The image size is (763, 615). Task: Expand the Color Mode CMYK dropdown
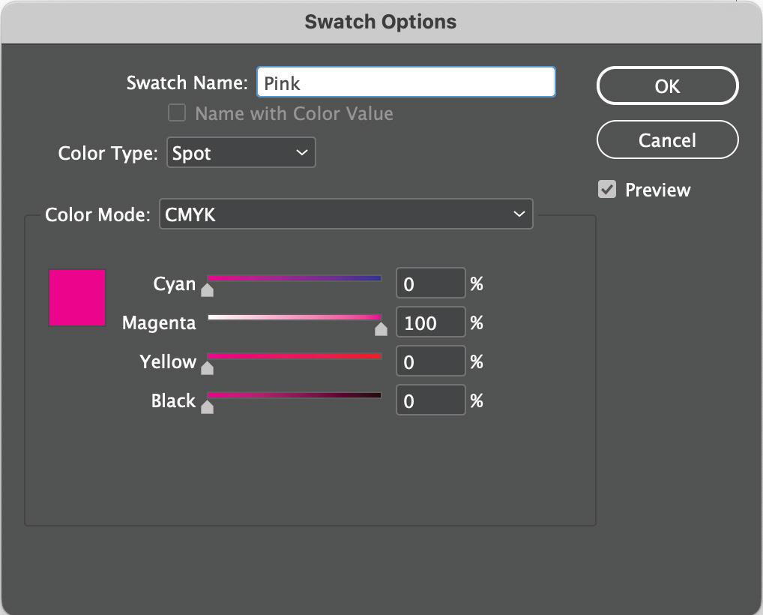tap(346, 214)
